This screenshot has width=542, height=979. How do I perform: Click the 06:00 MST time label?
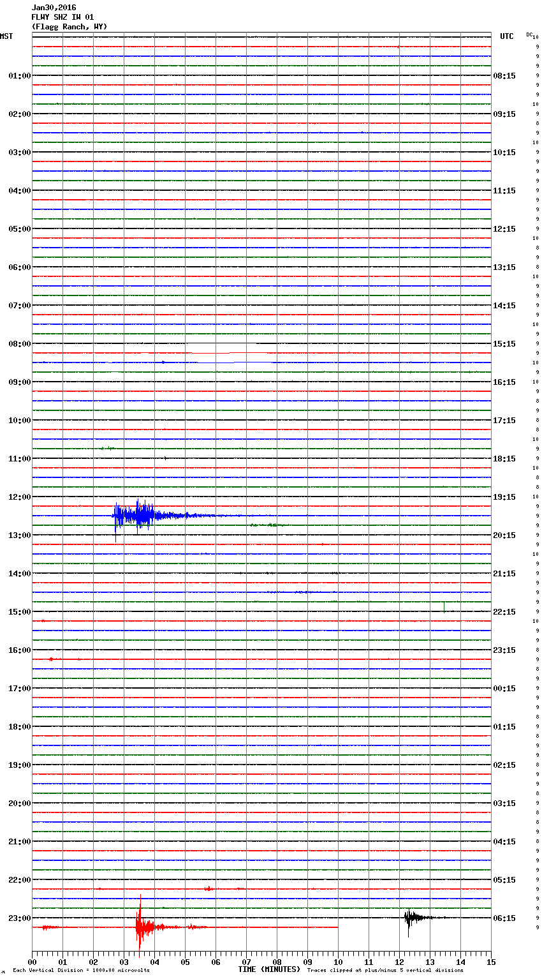[x=20, y=267]
